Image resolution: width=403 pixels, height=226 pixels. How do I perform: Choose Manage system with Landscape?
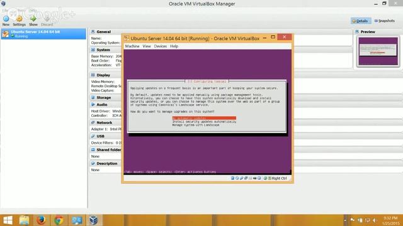(196, 125)
